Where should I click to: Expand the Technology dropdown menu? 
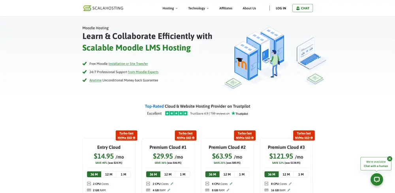(x=198, y=8)
